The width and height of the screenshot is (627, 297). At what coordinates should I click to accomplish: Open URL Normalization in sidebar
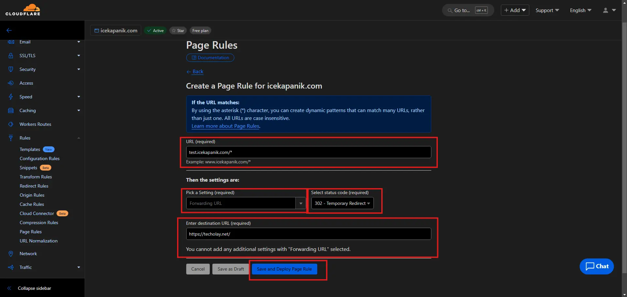39,241
